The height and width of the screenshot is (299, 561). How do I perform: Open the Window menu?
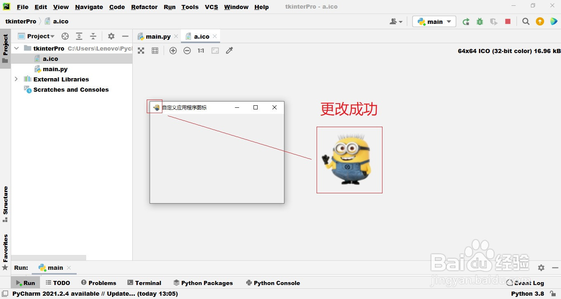pos(236,7)
